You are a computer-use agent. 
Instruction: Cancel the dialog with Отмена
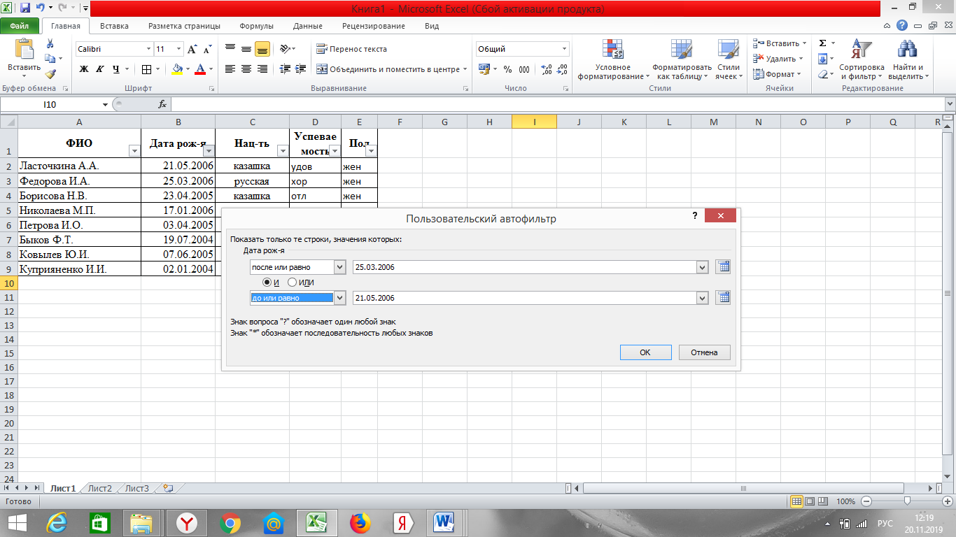click(x=704, y=352)
